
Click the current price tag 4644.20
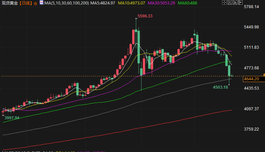point(254,79)
